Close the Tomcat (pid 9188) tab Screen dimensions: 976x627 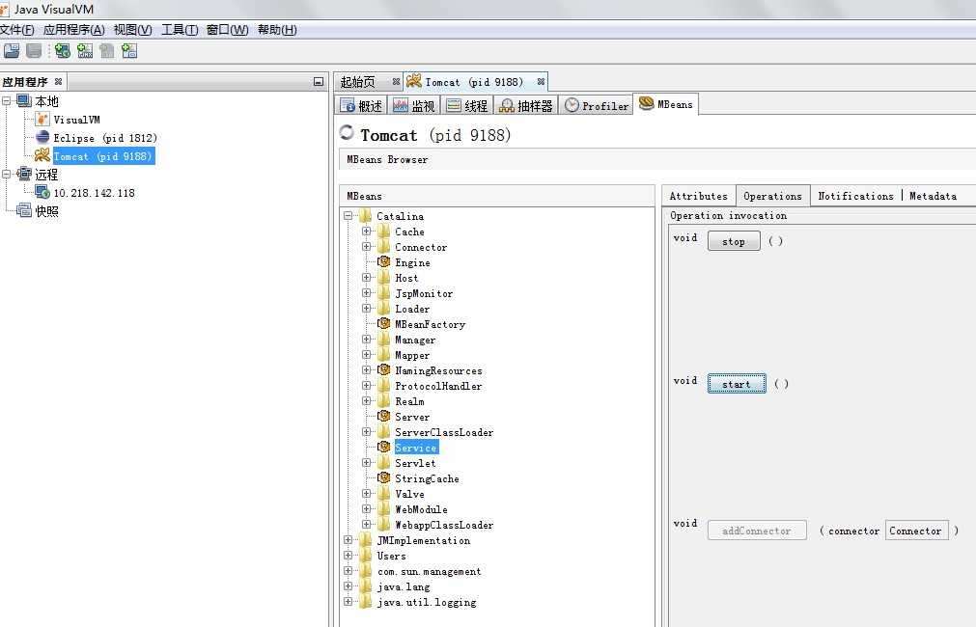[541, 81]
